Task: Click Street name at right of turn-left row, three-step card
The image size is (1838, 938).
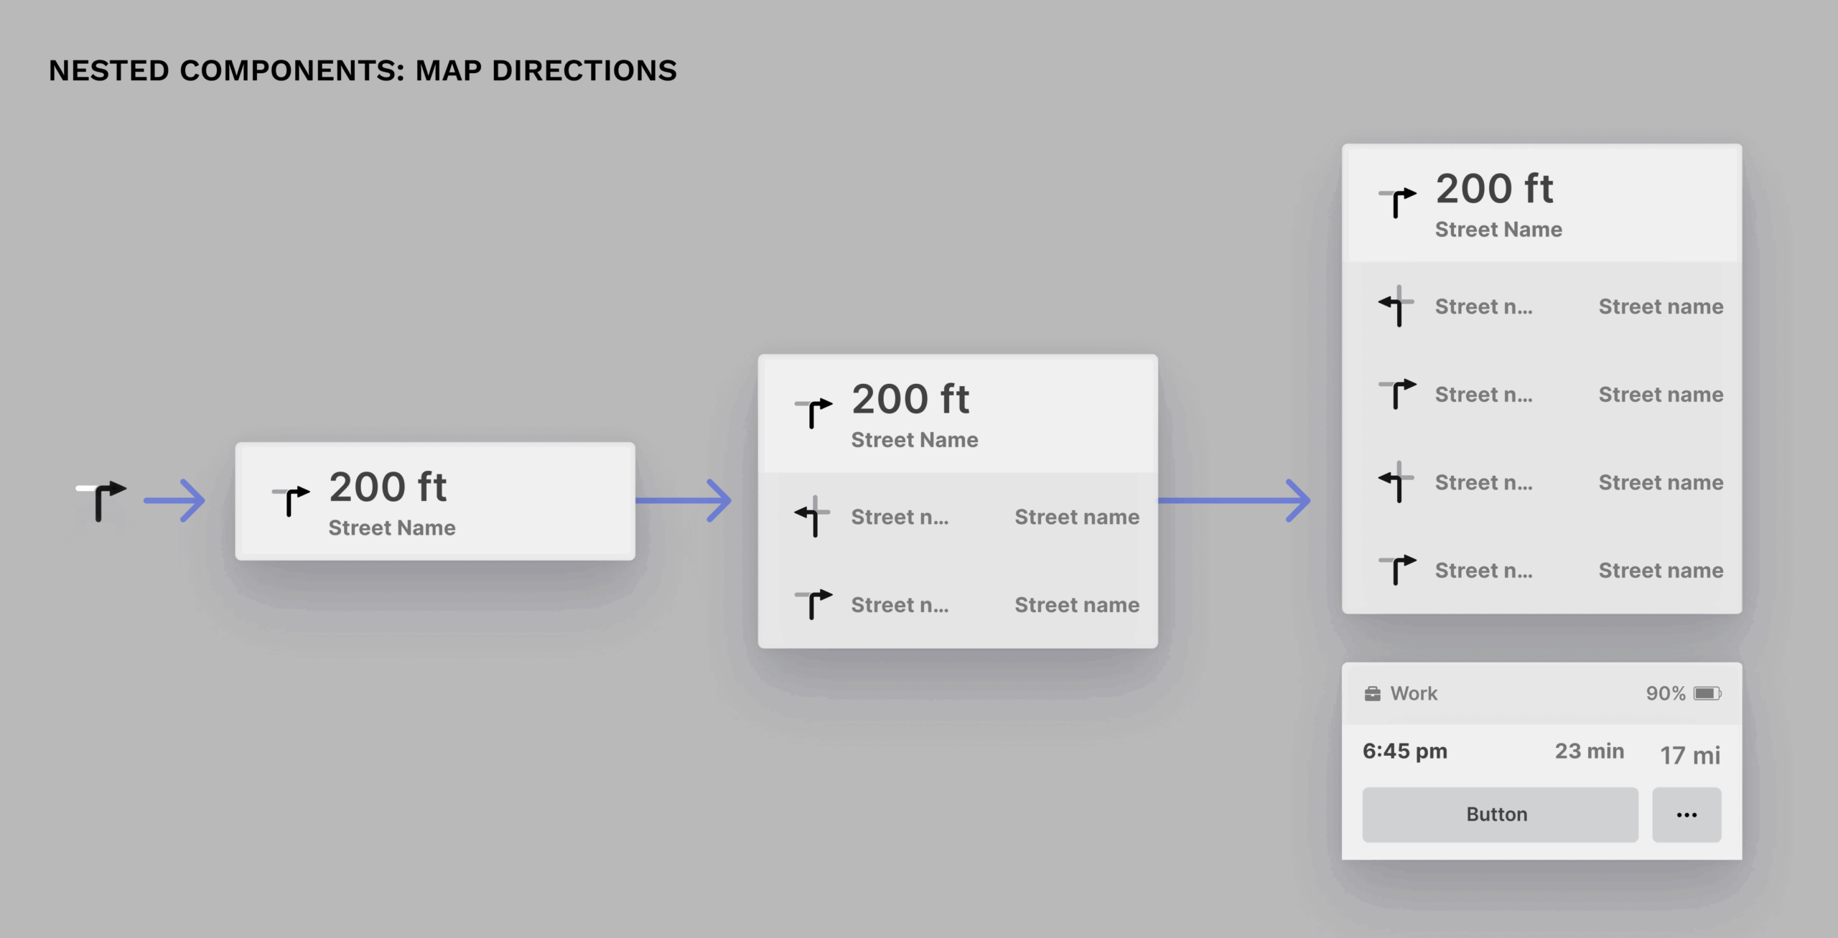Action: [x=1077, y=517]
